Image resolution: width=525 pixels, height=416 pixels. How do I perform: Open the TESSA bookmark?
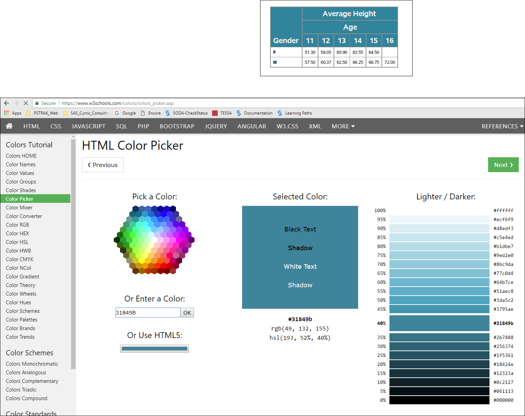click(x=222, y=113)
